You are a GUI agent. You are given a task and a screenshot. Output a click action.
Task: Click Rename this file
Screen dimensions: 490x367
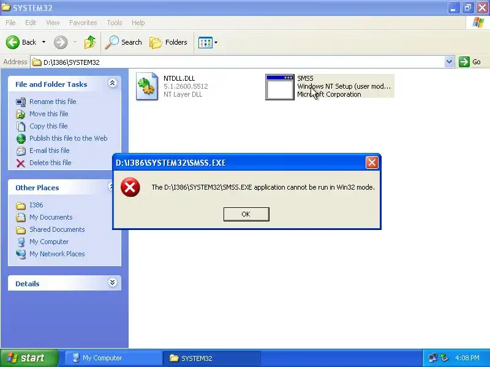53,102
